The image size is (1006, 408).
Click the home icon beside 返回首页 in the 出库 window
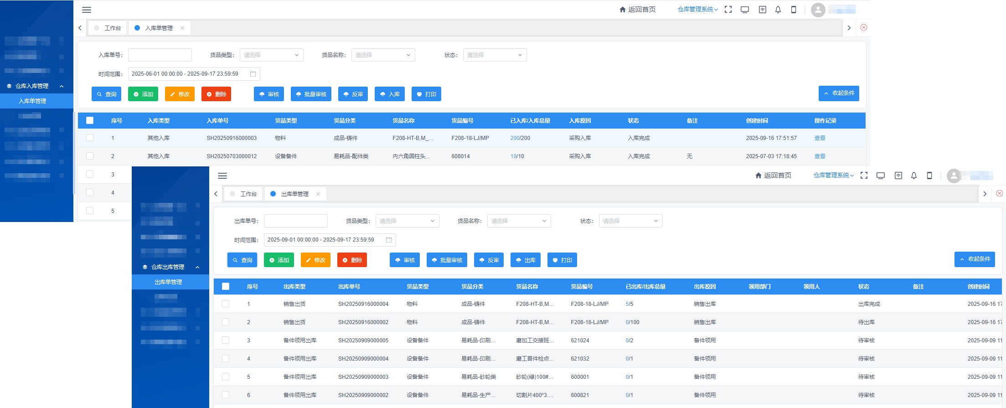click(758, 176)
